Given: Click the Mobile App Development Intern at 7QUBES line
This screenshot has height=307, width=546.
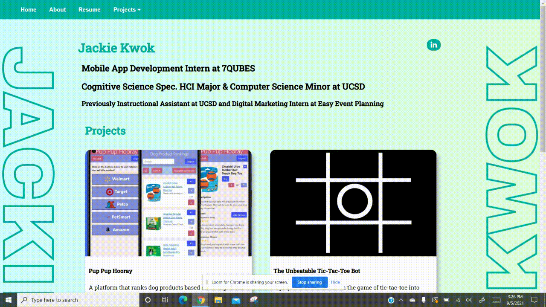Looking at the screenshot, I should [168, 68].
